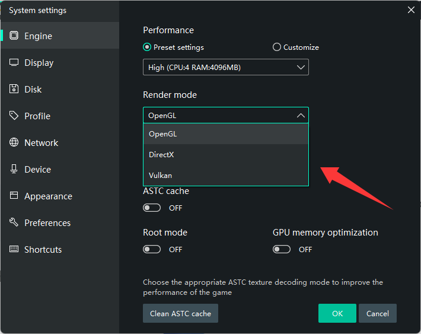Click the Display monitor icon

point(14,62)
